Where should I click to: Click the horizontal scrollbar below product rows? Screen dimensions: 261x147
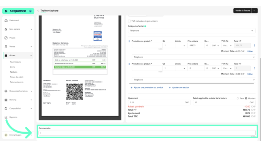tap(192, 84)
